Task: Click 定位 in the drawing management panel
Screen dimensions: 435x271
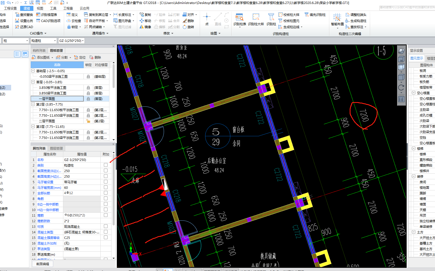Action: coord(80,57)
